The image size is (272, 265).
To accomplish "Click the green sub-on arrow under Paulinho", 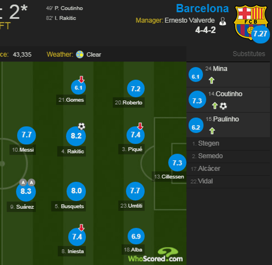I will click(x=212, y=131).
